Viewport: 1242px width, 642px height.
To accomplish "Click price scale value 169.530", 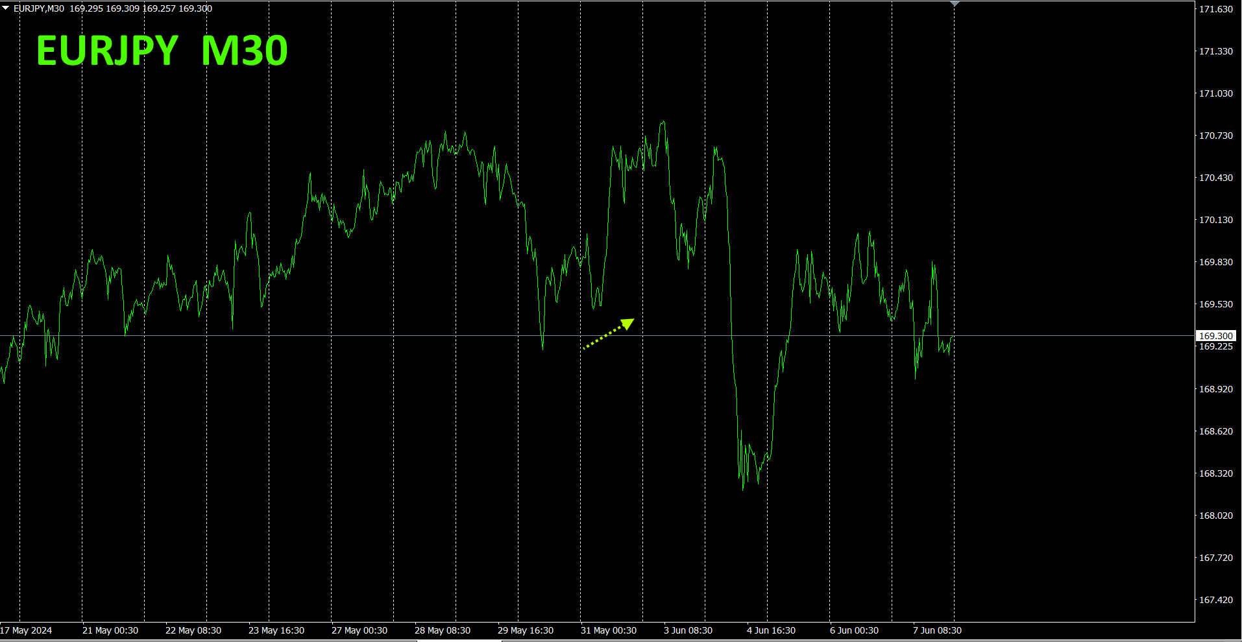I will 1215,304.
